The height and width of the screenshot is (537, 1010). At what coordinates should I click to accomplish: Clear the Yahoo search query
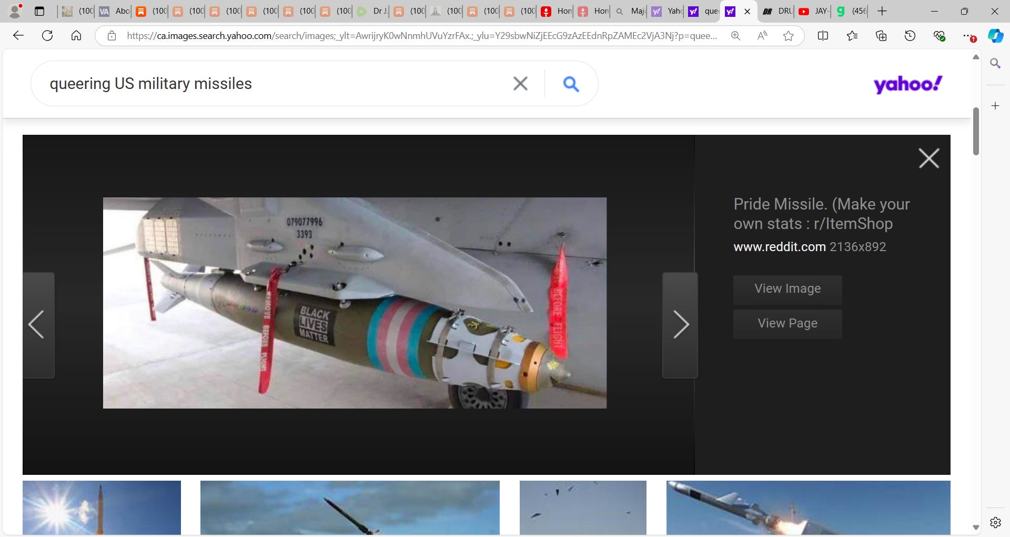[x=520, y=83]
